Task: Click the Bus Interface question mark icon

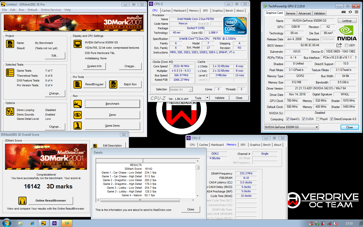Action: 356,58
